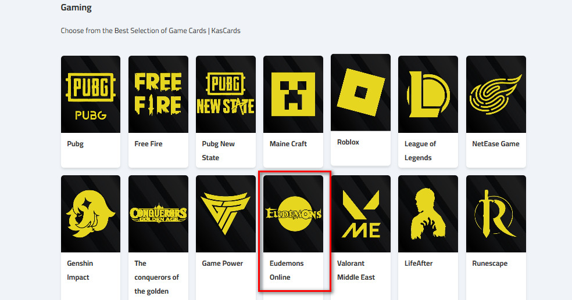The height and width of the screenshot is (300, 572).
Task: Open the LifeAfter card title
Action: pos(419,263)
